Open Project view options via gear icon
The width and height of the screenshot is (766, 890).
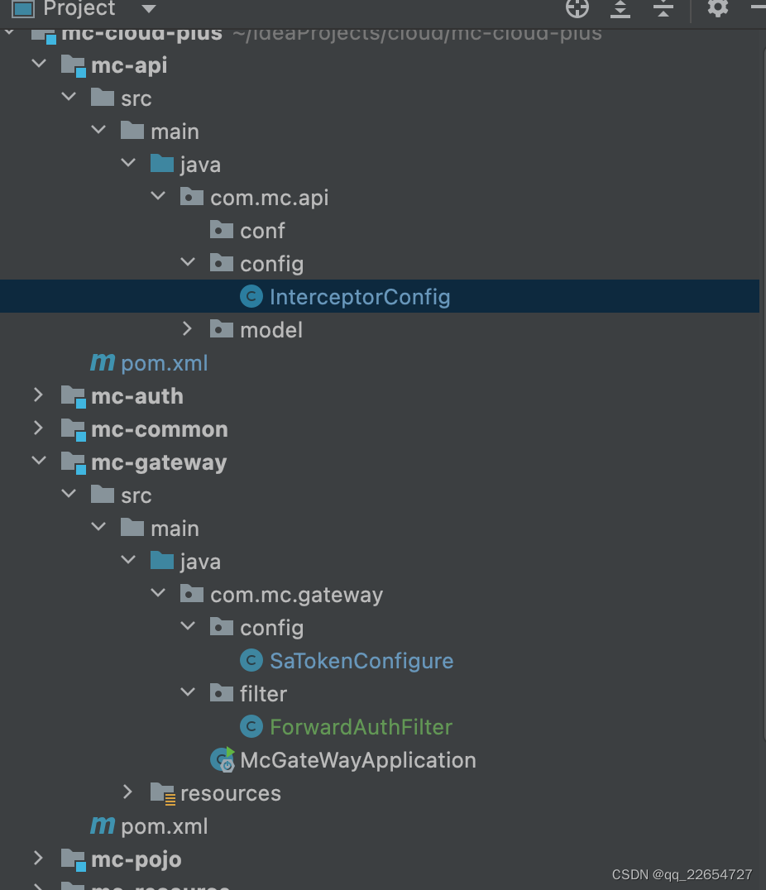click(717, 9)
